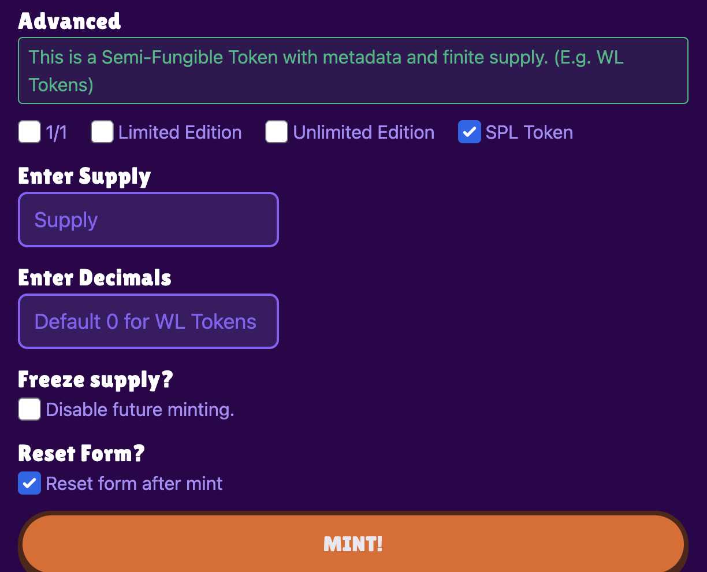Click the 'Advanced' section heading
707x572 pixels.
tap(69, 21)
